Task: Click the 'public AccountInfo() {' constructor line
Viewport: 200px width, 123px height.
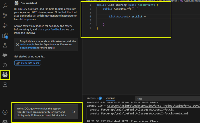Action: coord(120,9)
